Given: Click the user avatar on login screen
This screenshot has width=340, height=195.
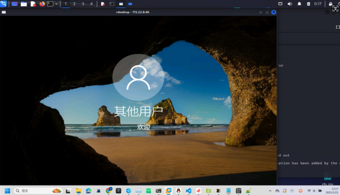Looking at the screenshot, I should click(x=138, y=78).
